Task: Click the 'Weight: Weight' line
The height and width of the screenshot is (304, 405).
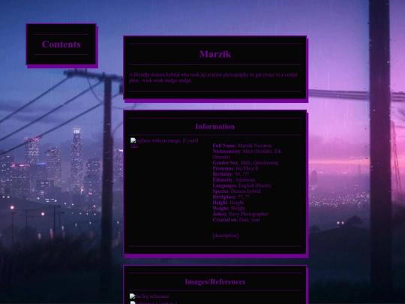Action: click(229, 209)
